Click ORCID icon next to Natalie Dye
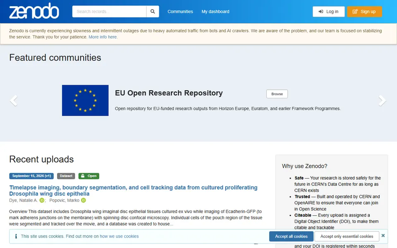 pos(42,200)
